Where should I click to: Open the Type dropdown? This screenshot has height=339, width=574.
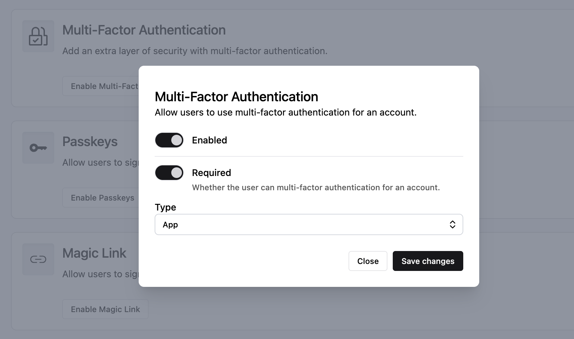click(x=309, y=224)
